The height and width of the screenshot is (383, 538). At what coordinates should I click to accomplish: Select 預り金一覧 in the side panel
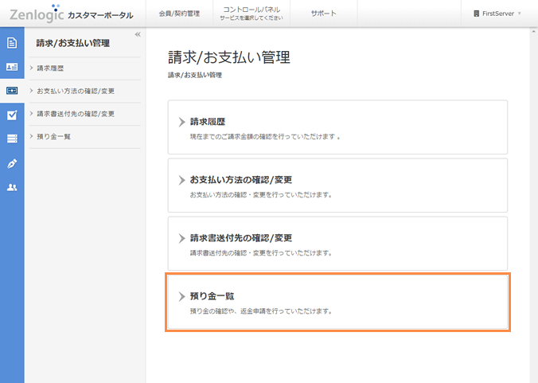coord(54,137)
